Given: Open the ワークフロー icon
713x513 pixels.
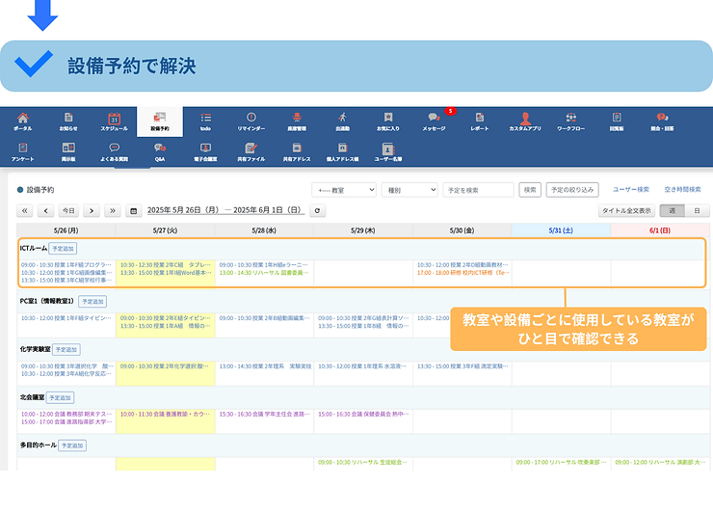Looking at the screenshot, I should tap(570, 121).
